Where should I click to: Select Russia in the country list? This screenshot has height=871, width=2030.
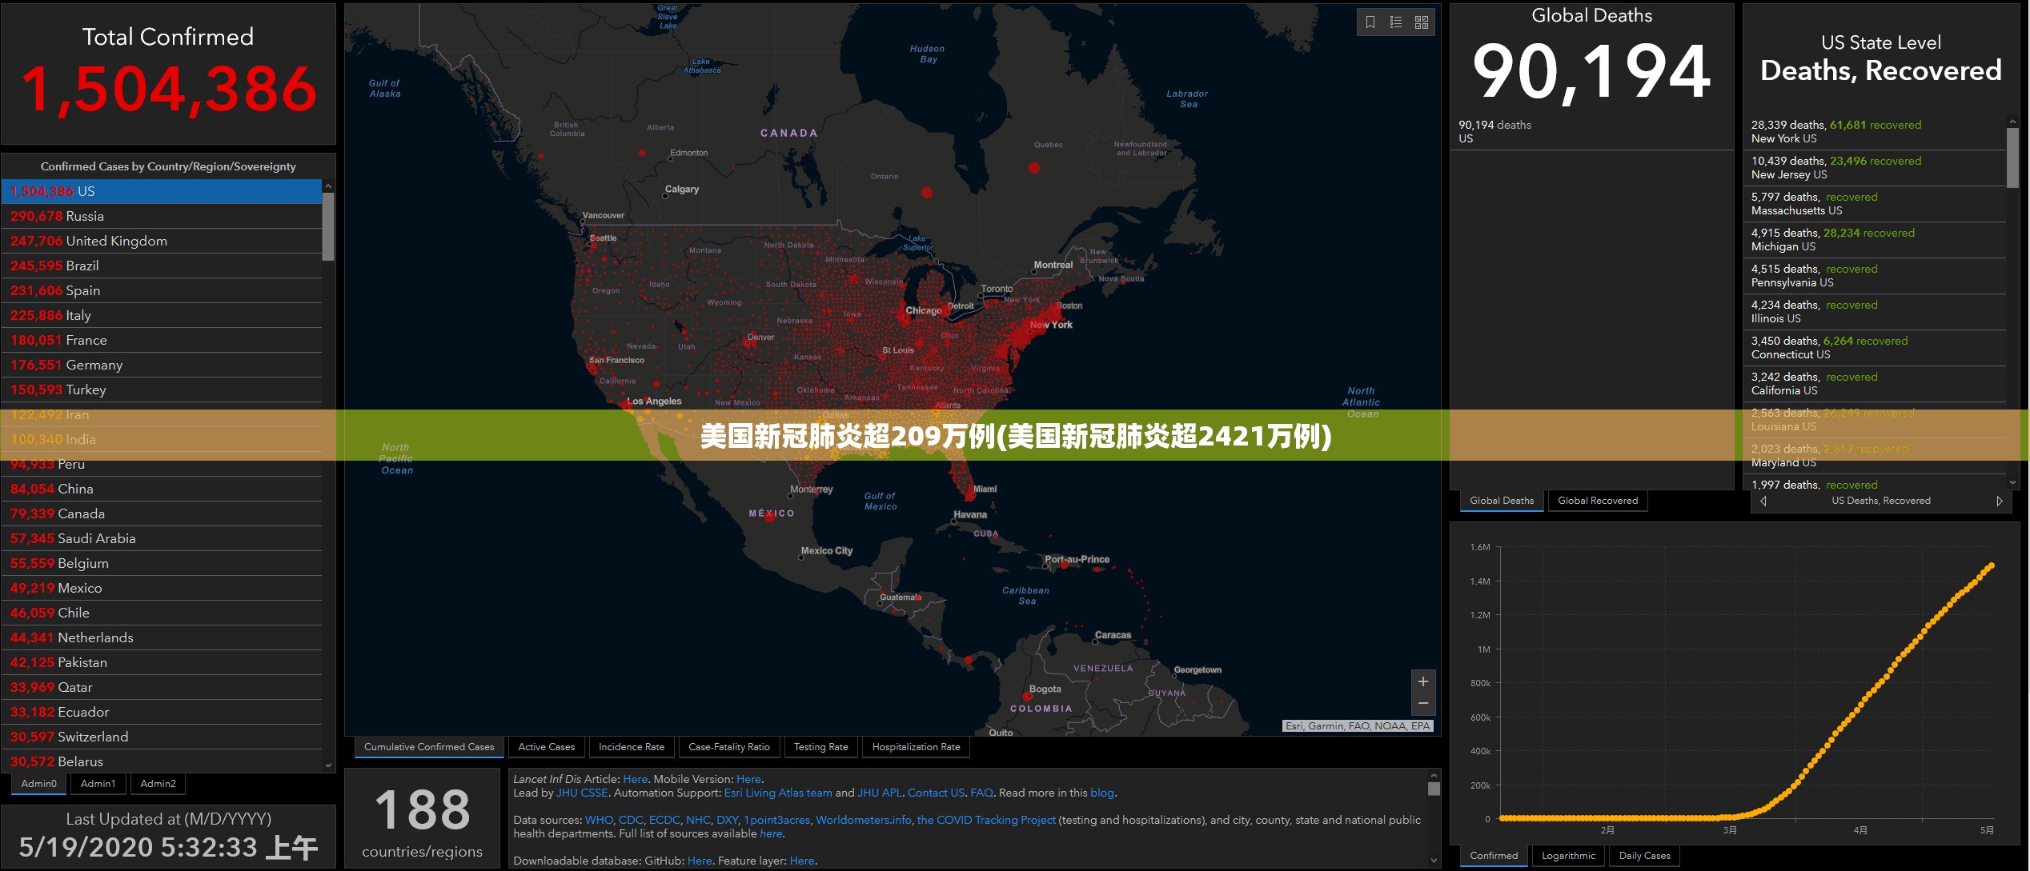pos(162,217)
